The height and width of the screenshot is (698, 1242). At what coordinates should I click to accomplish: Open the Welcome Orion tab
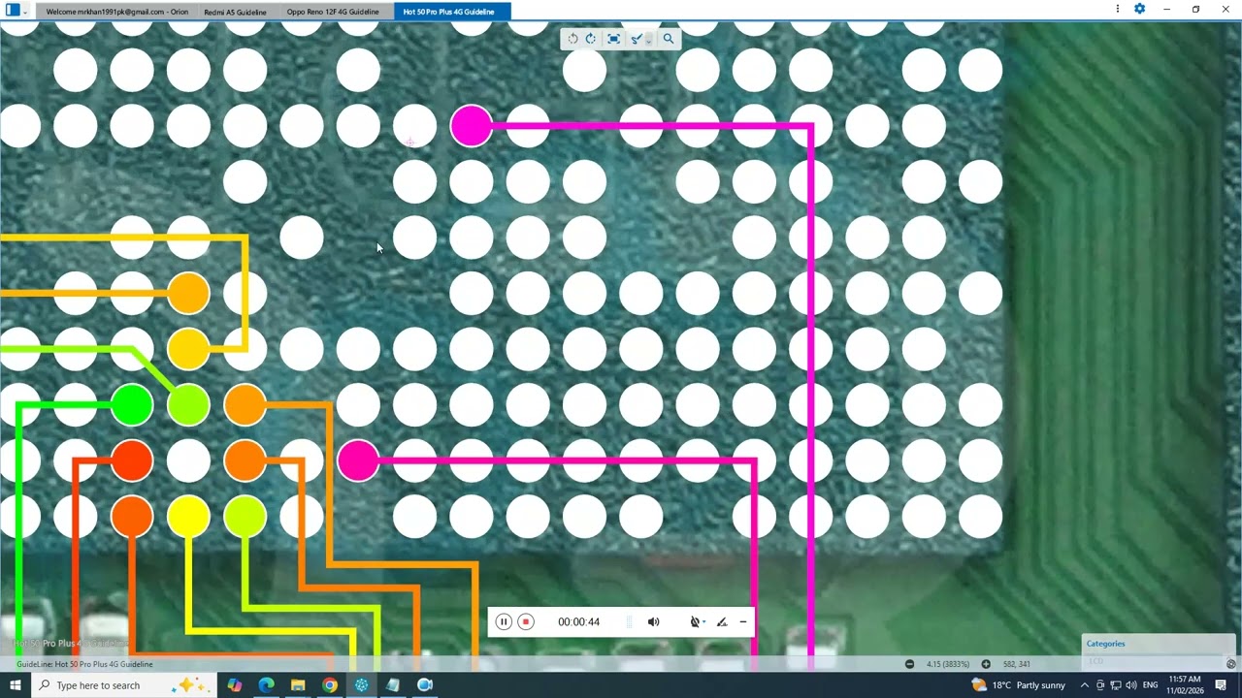coord(116,12)
